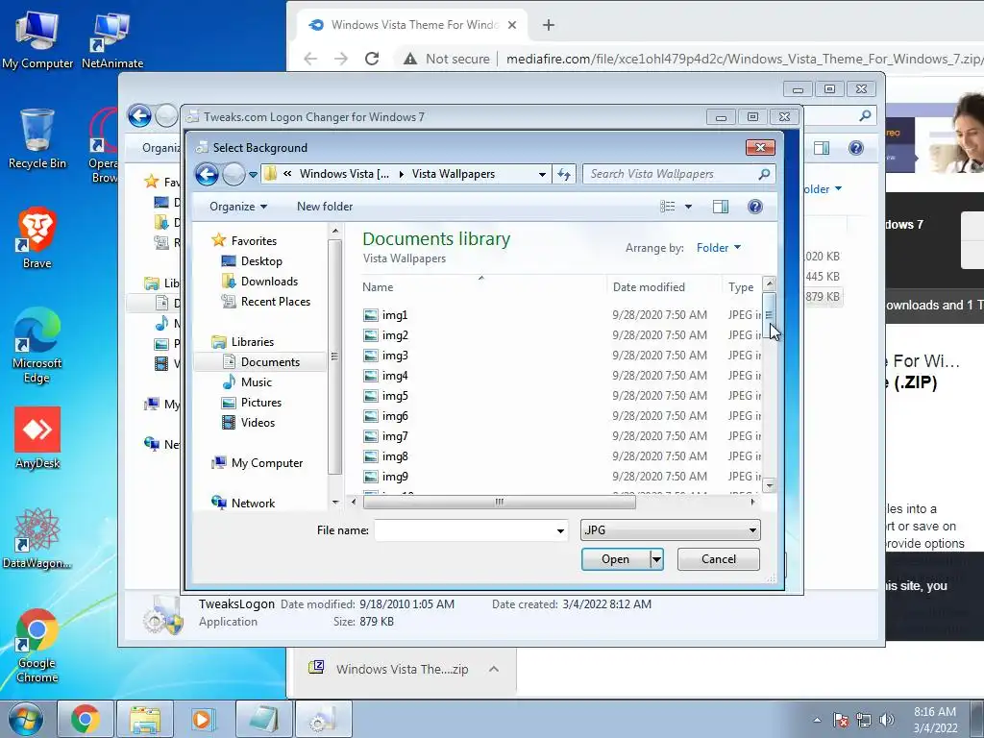Select My Computer in navigation pane
The height and width of the screenshot is (738, 984).
(x=258, y=462)
